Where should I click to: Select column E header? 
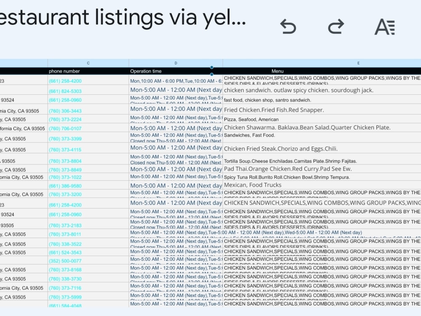[x=322, y=63]
